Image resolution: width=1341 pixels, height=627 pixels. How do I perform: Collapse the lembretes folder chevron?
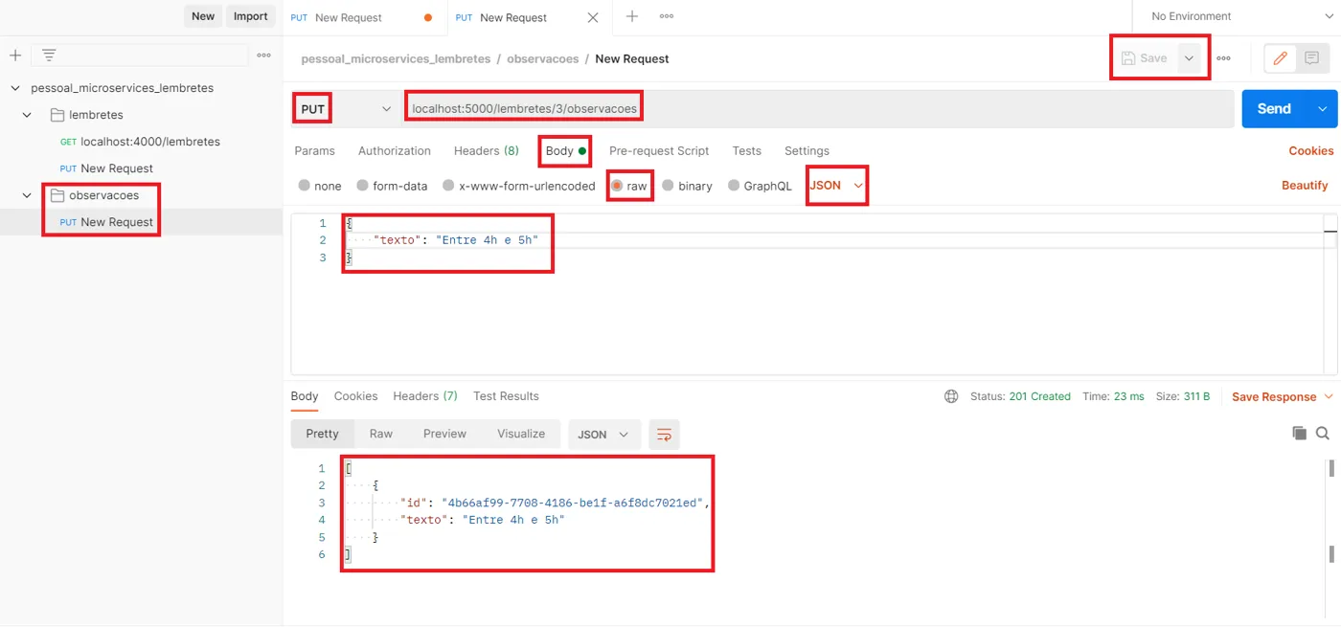pos(28,115)
